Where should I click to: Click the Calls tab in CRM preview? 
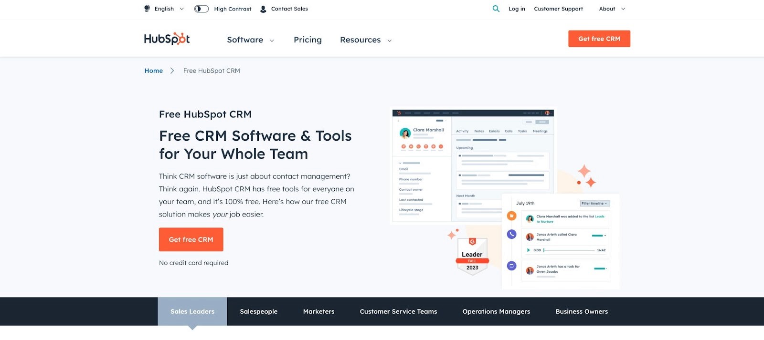[509, 131]
